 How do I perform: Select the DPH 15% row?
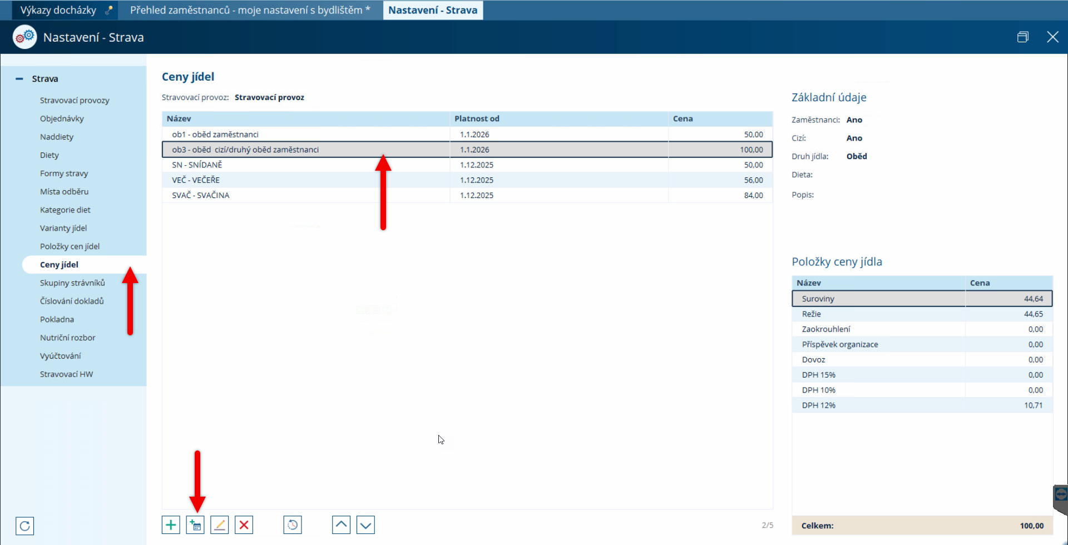922,375
